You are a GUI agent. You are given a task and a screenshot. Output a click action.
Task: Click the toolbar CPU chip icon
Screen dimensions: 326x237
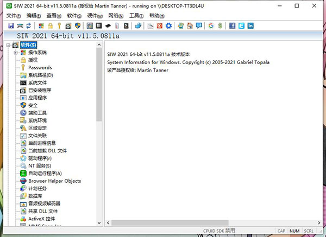(99, 25)
